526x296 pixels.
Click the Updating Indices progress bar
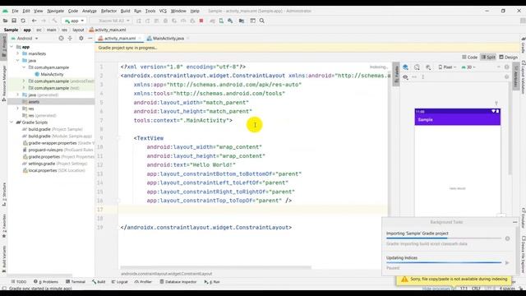click(x=444, y=263)
